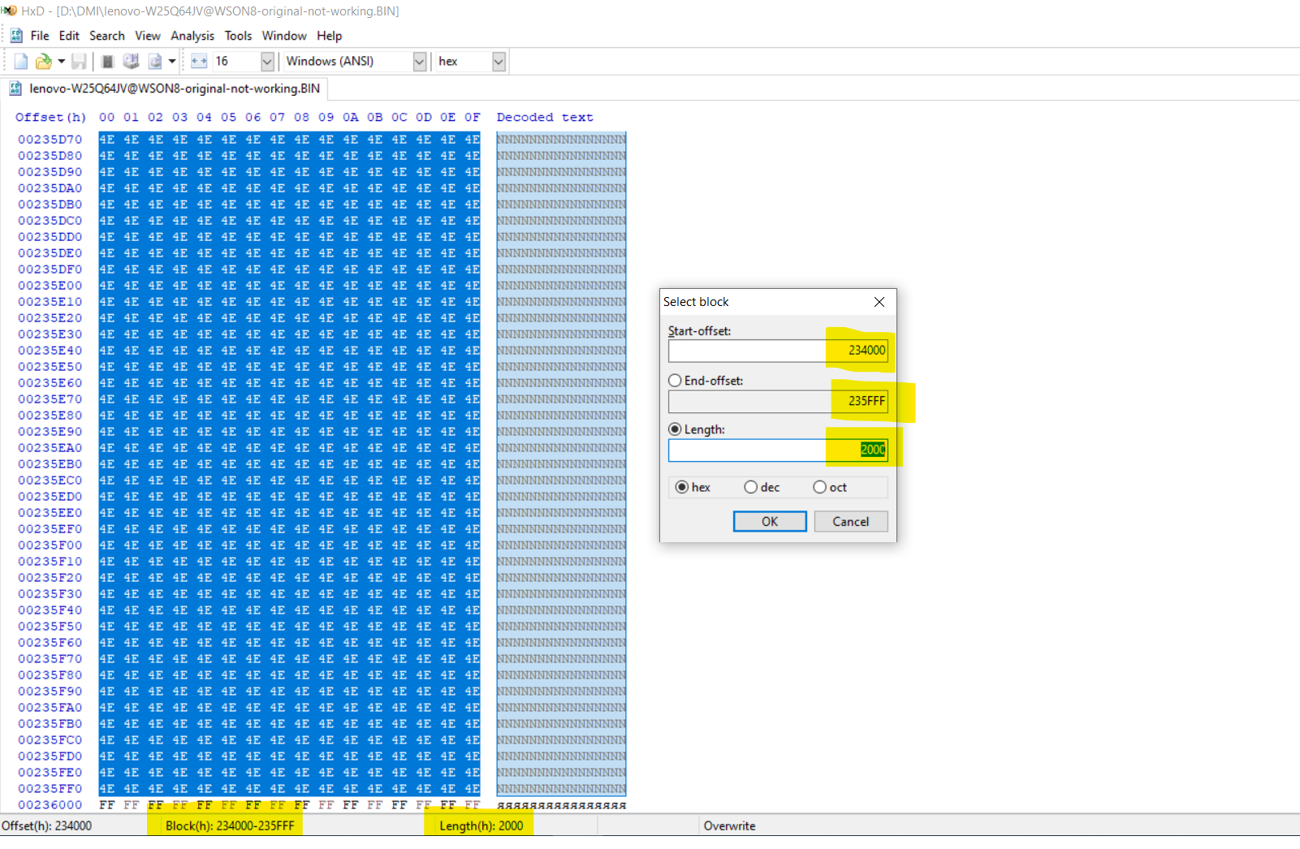Open the hex offset base dropdown
This screenshot has width=1300, height=849.
[499, 62]
